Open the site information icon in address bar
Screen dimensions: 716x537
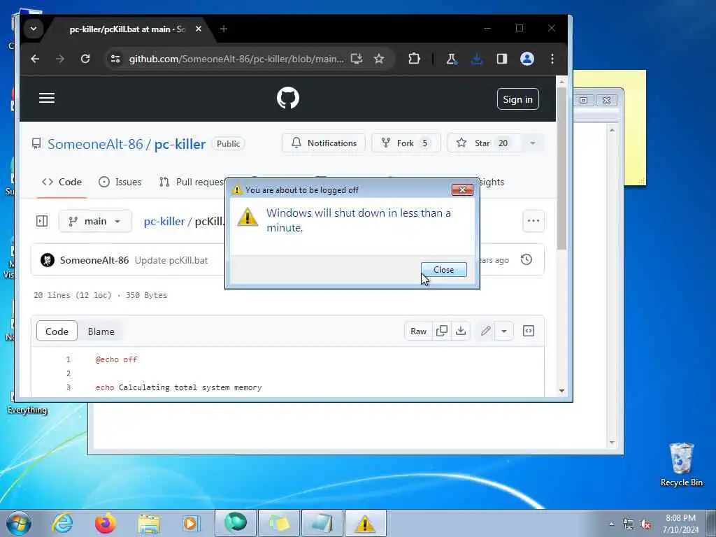[115, 59]
